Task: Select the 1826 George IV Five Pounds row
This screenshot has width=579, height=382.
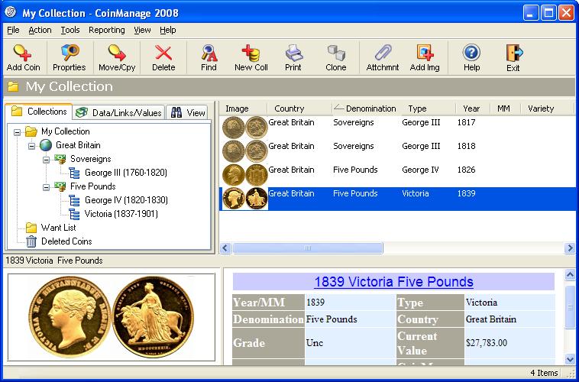Action: 397,175
